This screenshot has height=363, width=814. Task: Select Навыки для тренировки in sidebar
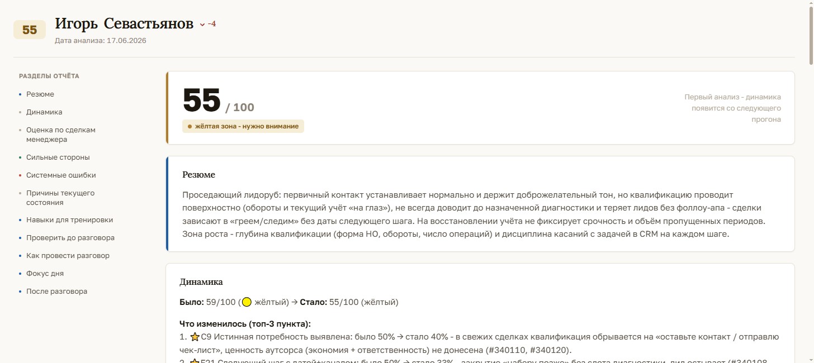(69, 220)
